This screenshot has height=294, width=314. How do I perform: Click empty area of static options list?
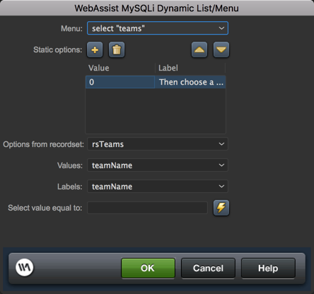pos(156,111)
